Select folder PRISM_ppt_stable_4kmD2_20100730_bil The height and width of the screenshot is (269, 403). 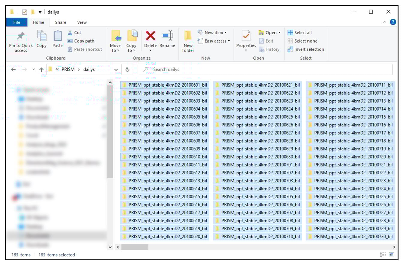point(351,237)
